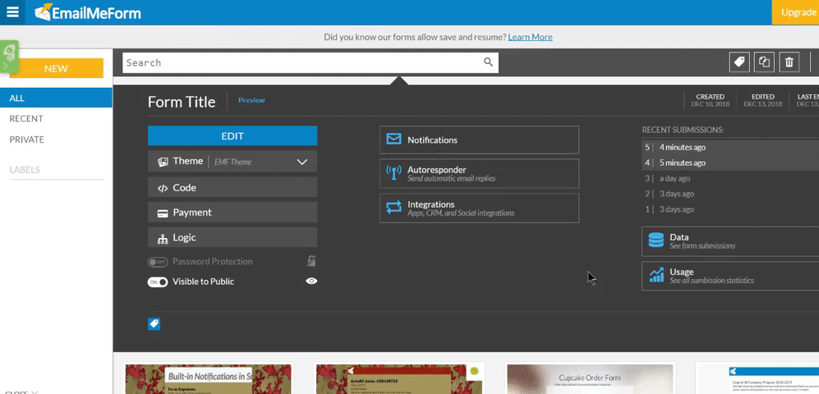819x394 pixels.
Task: Click the eye icon next to Visible to Public
Action: (311, 282)
